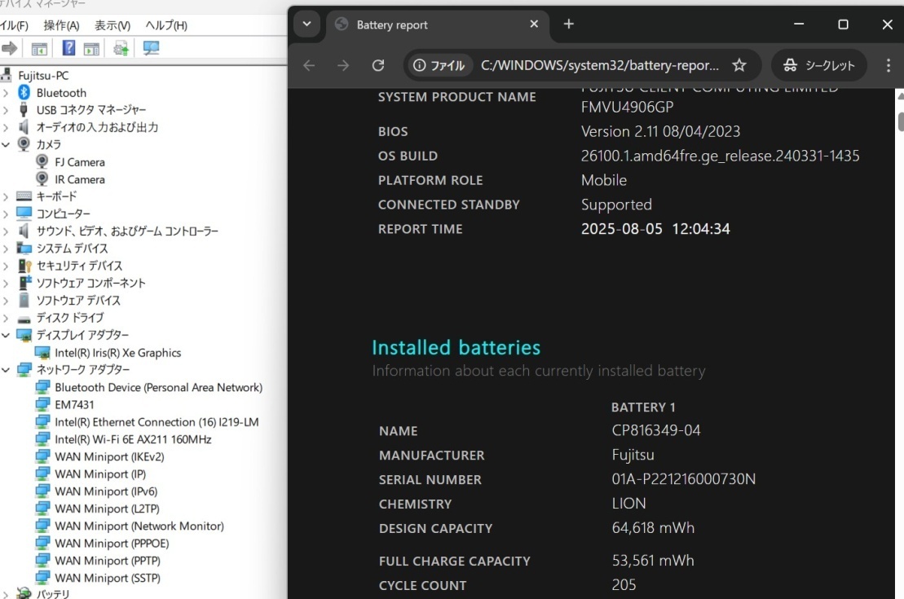This screenshot has height=599, width=904.
Task: Click the serial number 01A-P221216000730N
Action: (684, 479)
